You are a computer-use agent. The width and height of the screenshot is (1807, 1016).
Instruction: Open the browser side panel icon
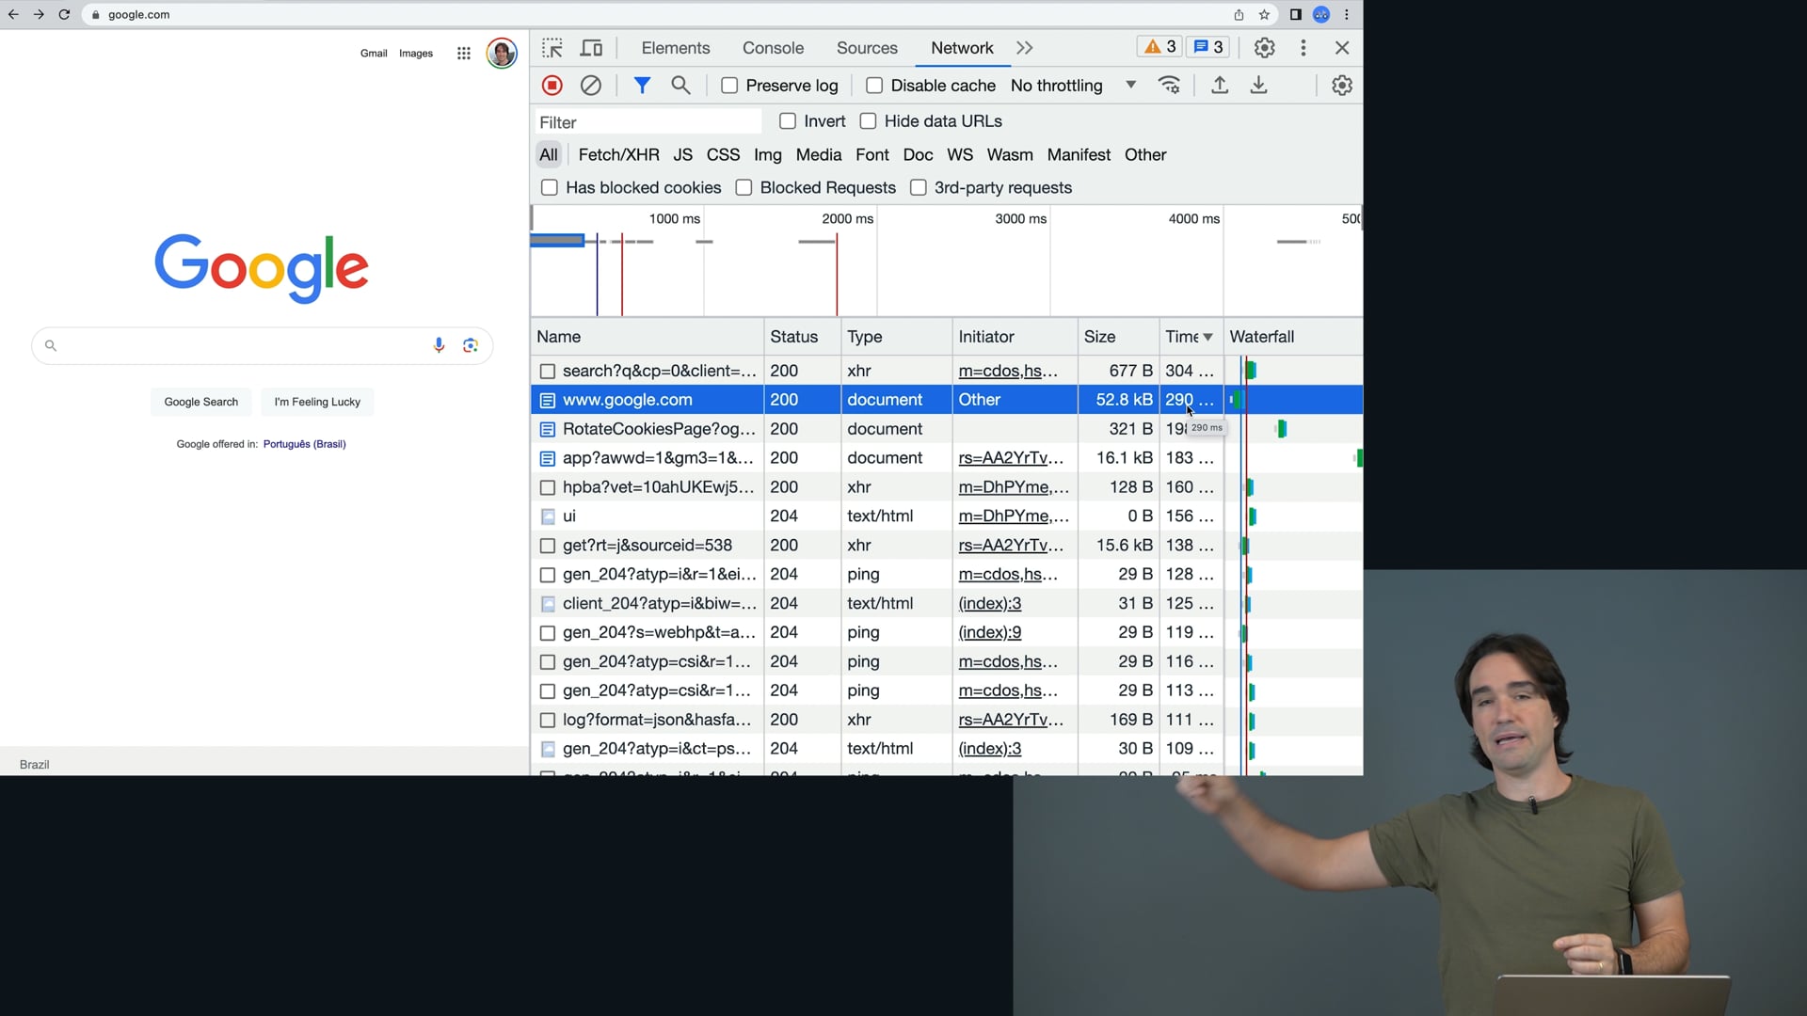(1295, 15)
